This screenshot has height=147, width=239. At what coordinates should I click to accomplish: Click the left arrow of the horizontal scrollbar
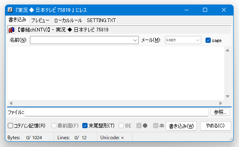(11, 103)
